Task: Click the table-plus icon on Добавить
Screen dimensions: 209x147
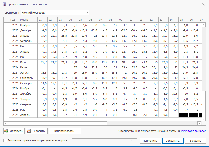Action: (x=6, y=131)
